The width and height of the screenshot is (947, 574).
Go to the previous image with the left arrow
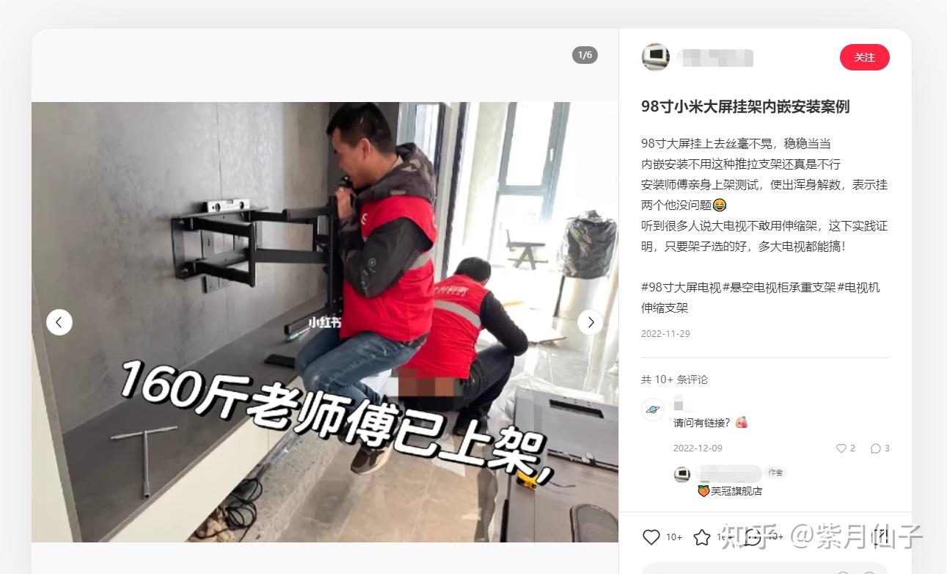[59, 322]
